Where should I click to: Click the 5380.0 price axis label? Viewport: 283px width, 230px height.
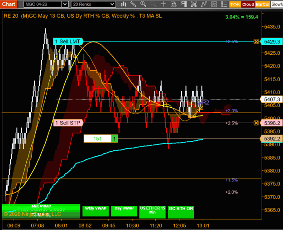[272, 171]
